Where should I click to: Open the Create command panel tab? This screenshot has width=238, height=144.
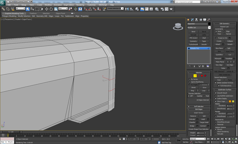[x=188, y=20]
